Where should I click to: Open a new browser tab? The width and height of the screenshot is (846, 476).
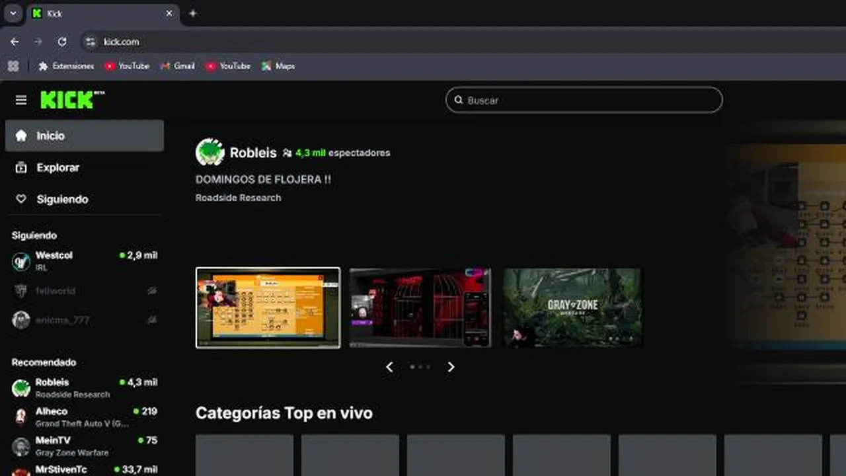pos(192,13)
